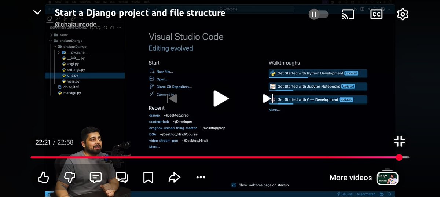Open the @chaiaurcode channel handle
This screenshot has width=440, height=197.
click(76, 25)
